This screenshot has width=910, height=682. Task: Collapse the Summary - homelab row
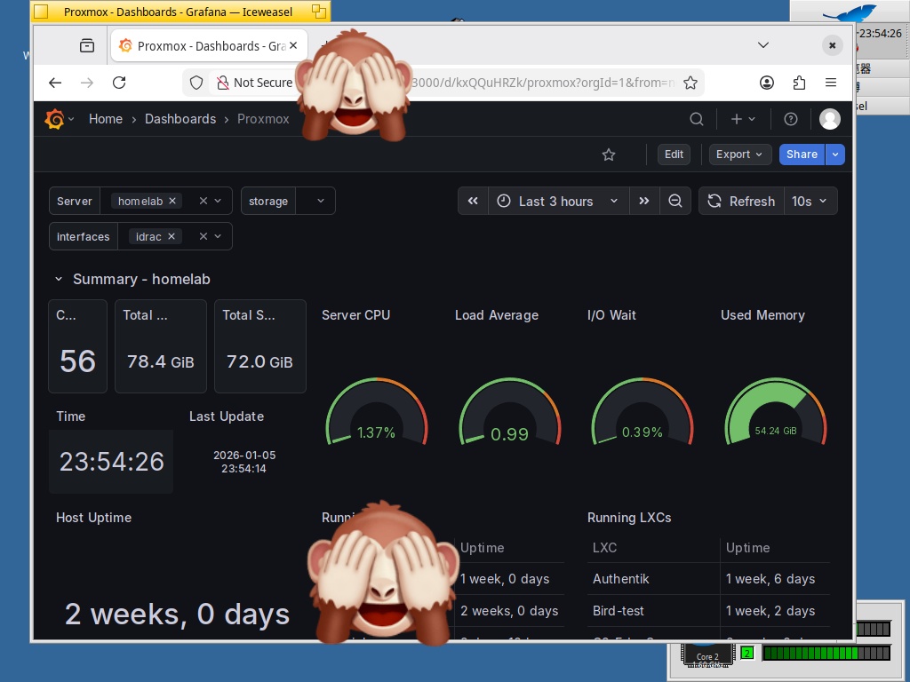[59, 279]
